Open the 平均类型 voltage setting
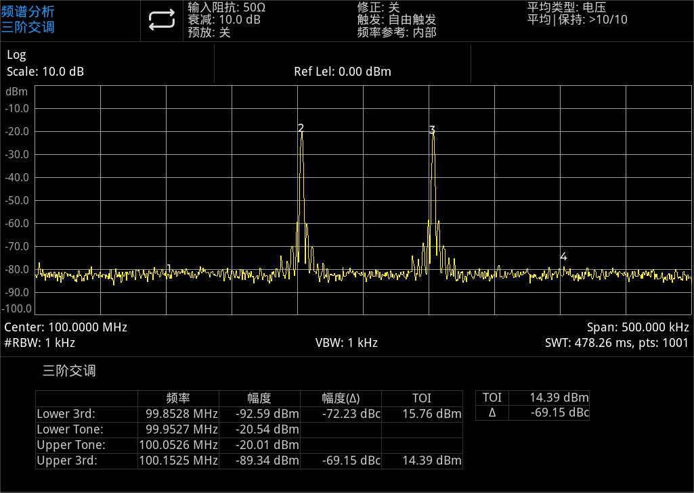Viewport: 694px width, 493px height. 566,7
